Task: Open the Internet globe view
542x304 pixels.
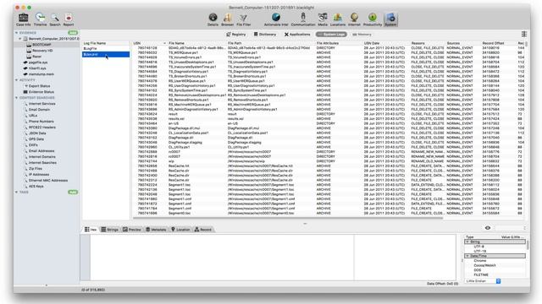Action: pos(354,19)
